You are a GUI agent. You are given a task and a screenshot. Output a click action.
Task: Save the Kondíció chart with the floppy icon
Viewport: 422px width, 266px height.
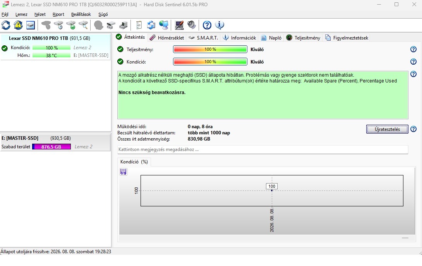point(123,172)
